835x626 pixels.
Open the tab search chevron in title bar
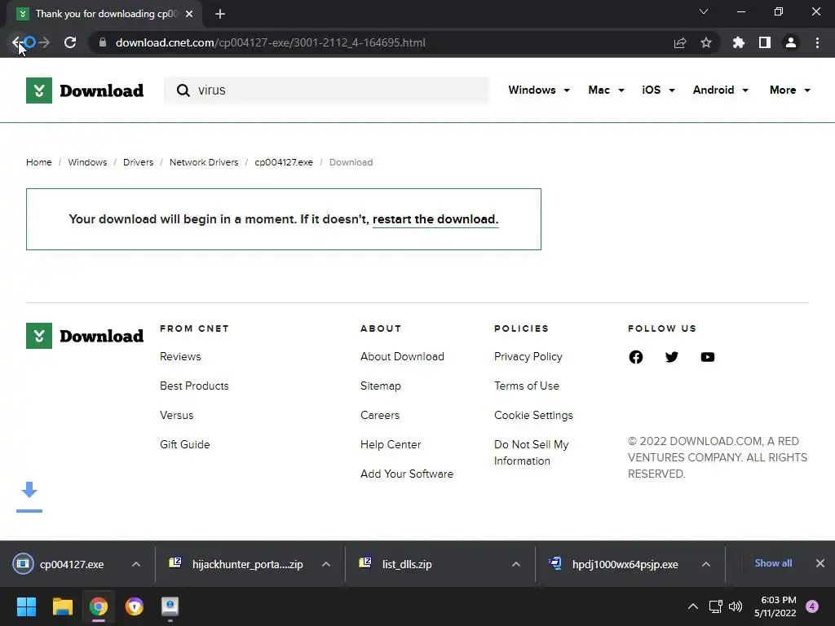704,11
